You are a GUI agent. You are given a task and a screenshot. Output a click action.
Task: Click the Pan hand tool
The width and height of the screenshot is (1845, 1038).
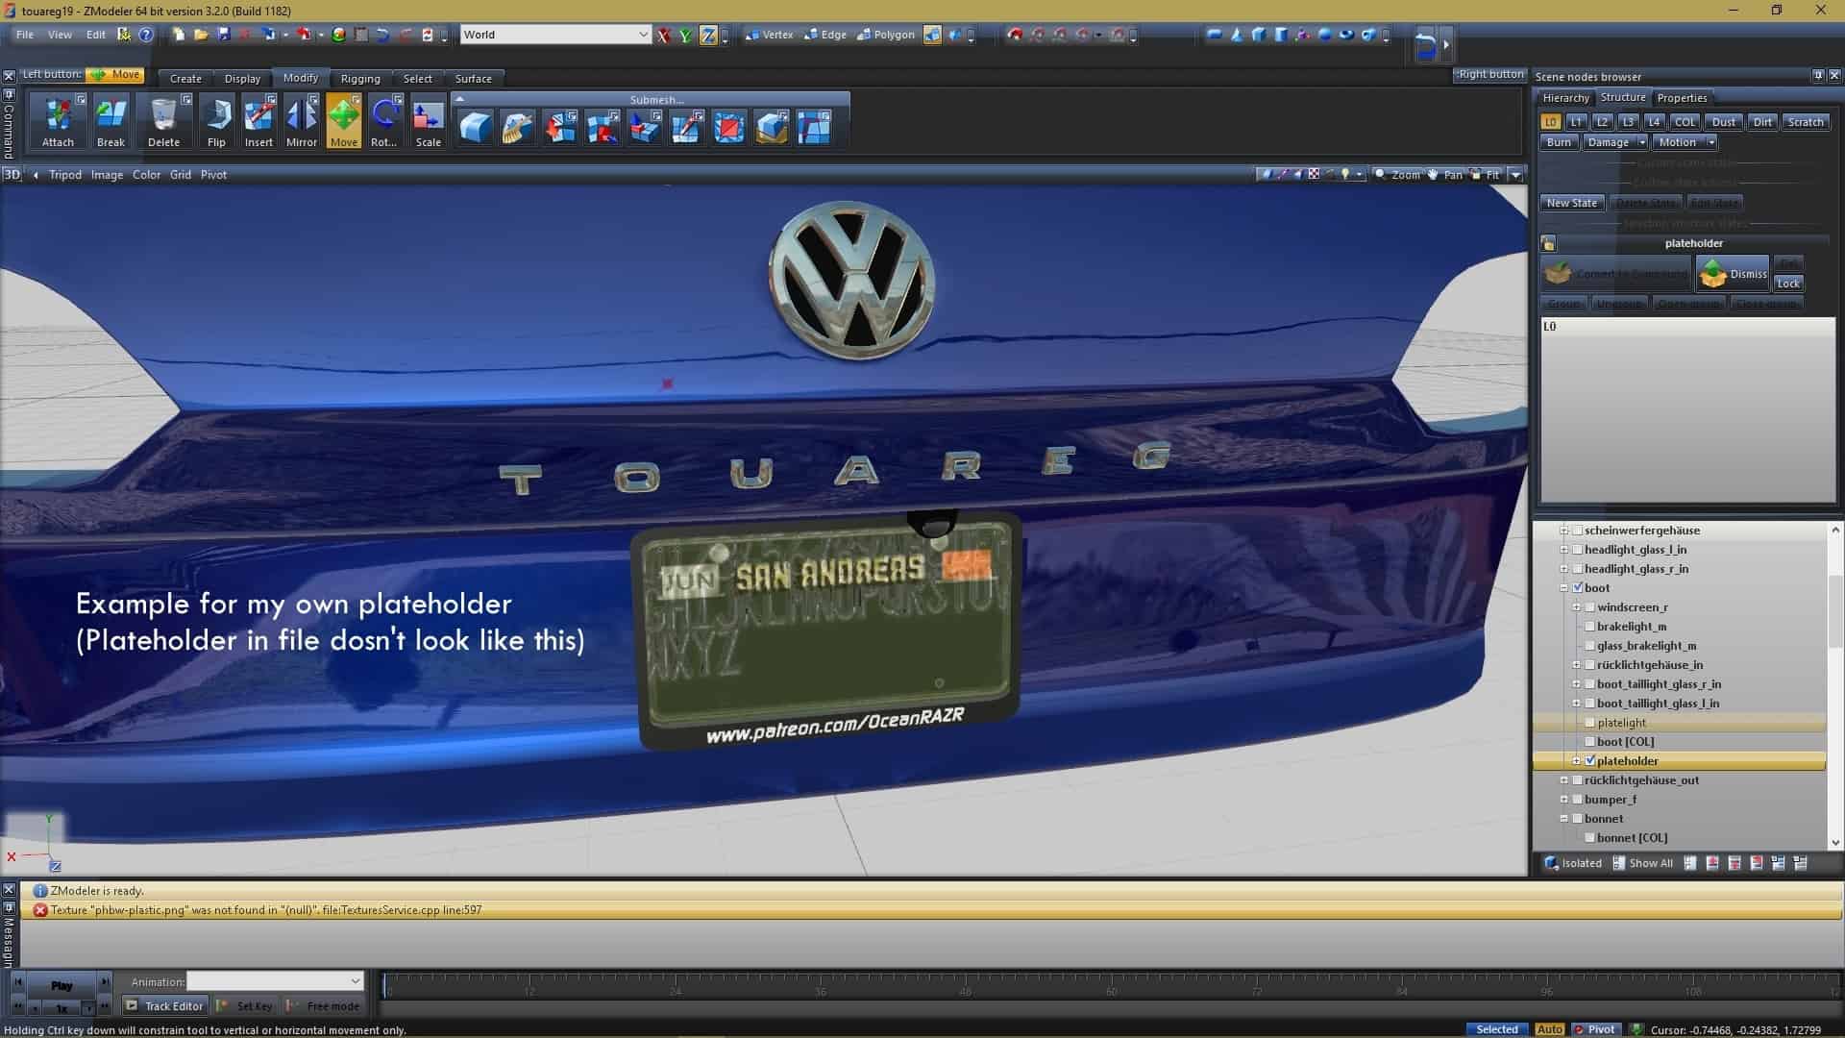pyautogui.click(x=1444, y=175)
